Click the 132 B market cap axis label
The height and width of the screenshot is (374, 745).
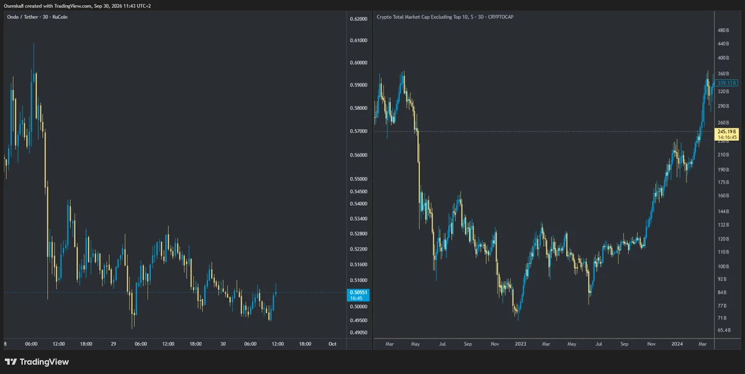723,225
